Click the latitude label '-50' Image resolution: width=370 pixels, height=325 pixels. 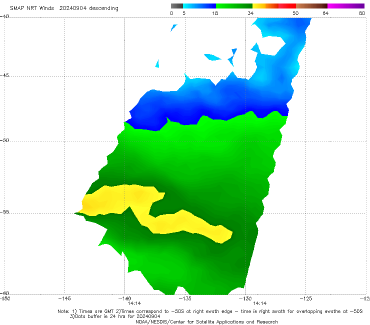pos(4,140)
